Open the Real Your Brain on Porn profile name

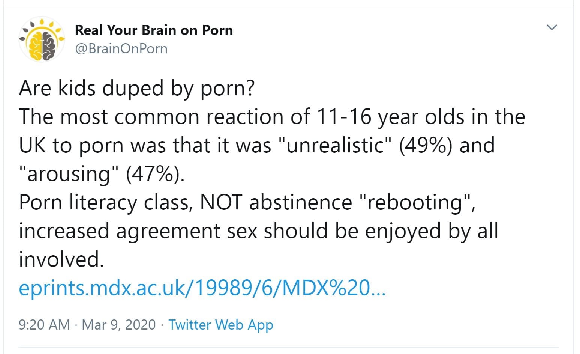point(154,30)
